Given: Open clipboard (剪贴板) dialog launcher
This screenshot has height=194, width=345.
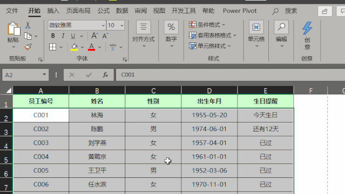Looking at the screenshot, I should point(40,59).
